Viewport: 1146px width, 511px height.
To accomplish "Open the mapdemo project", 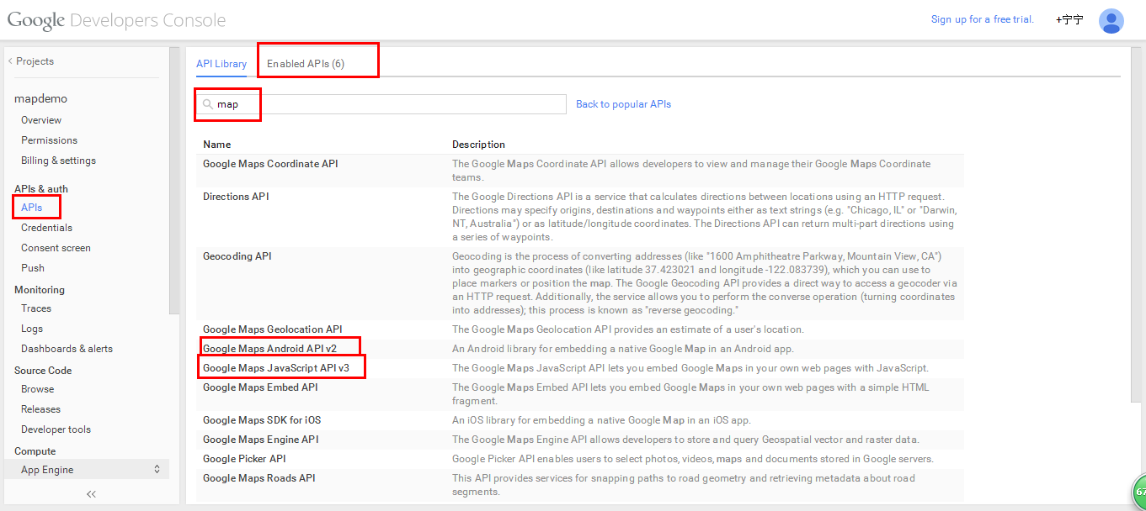I will (x=40, y=98).
